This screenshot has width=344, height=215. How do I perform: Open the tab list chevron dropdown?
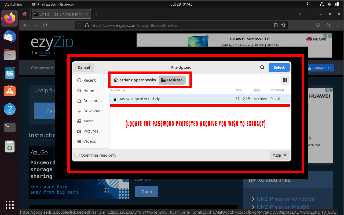pos(301,14)
